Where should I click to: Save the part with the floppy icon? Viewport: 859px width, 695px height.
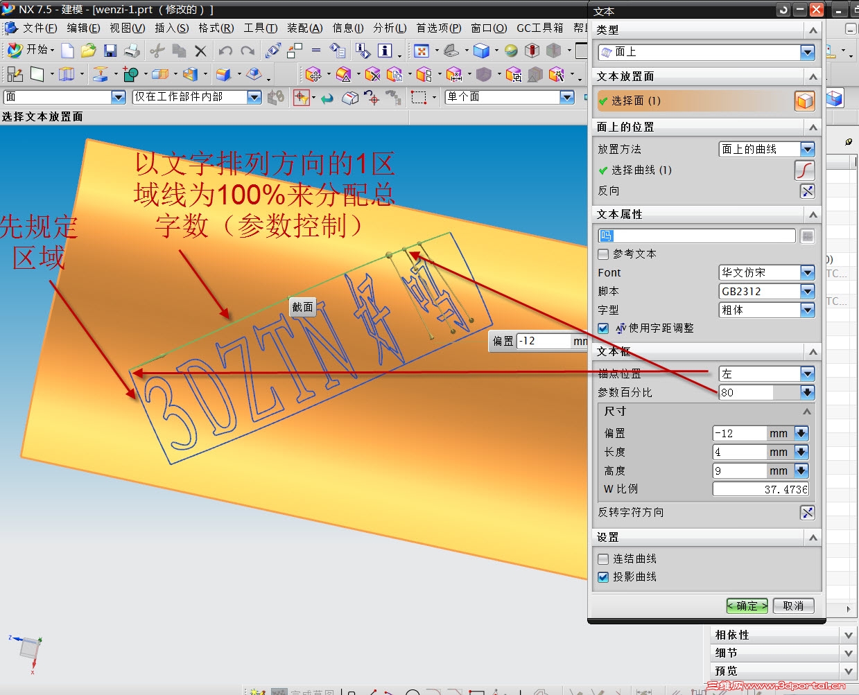pyautogui.click(x=110, y=50)
